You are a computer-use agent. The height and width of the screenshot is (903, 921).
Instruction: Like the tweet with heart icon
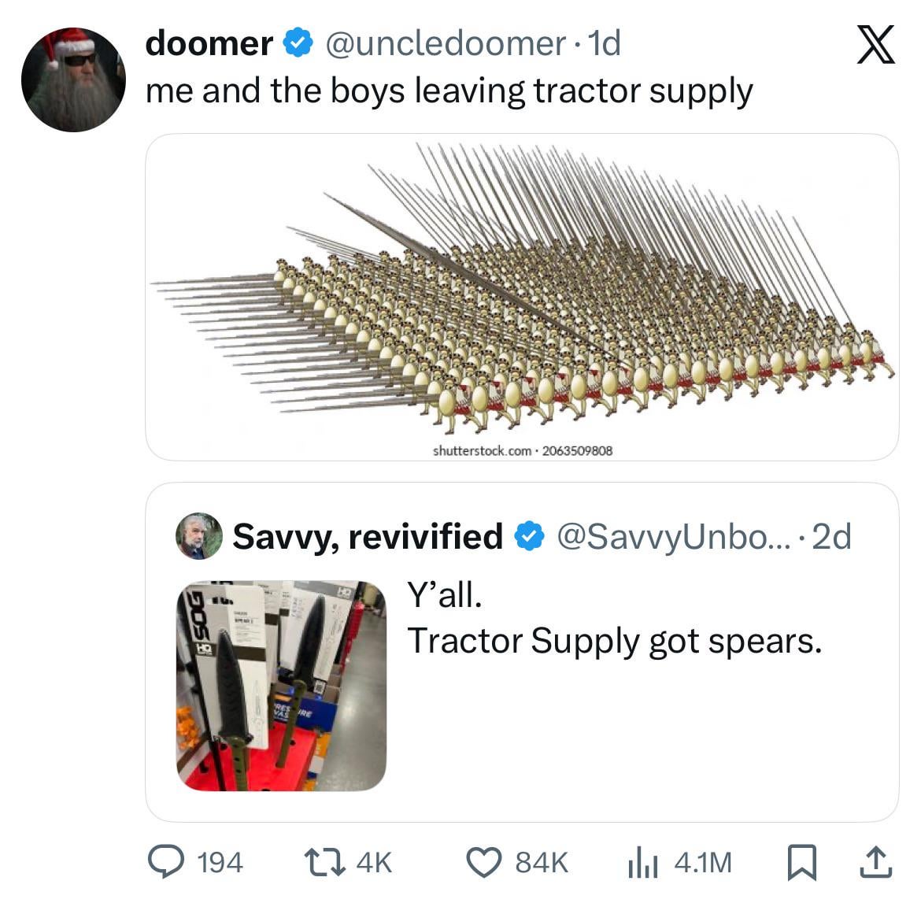tap(486, 862)
